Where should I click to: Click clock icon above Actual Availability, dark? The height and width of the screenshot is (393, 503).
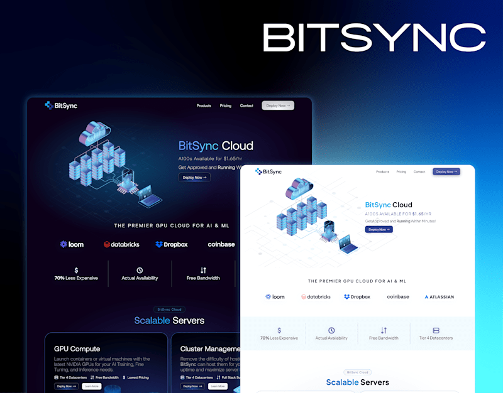point(140,271)
